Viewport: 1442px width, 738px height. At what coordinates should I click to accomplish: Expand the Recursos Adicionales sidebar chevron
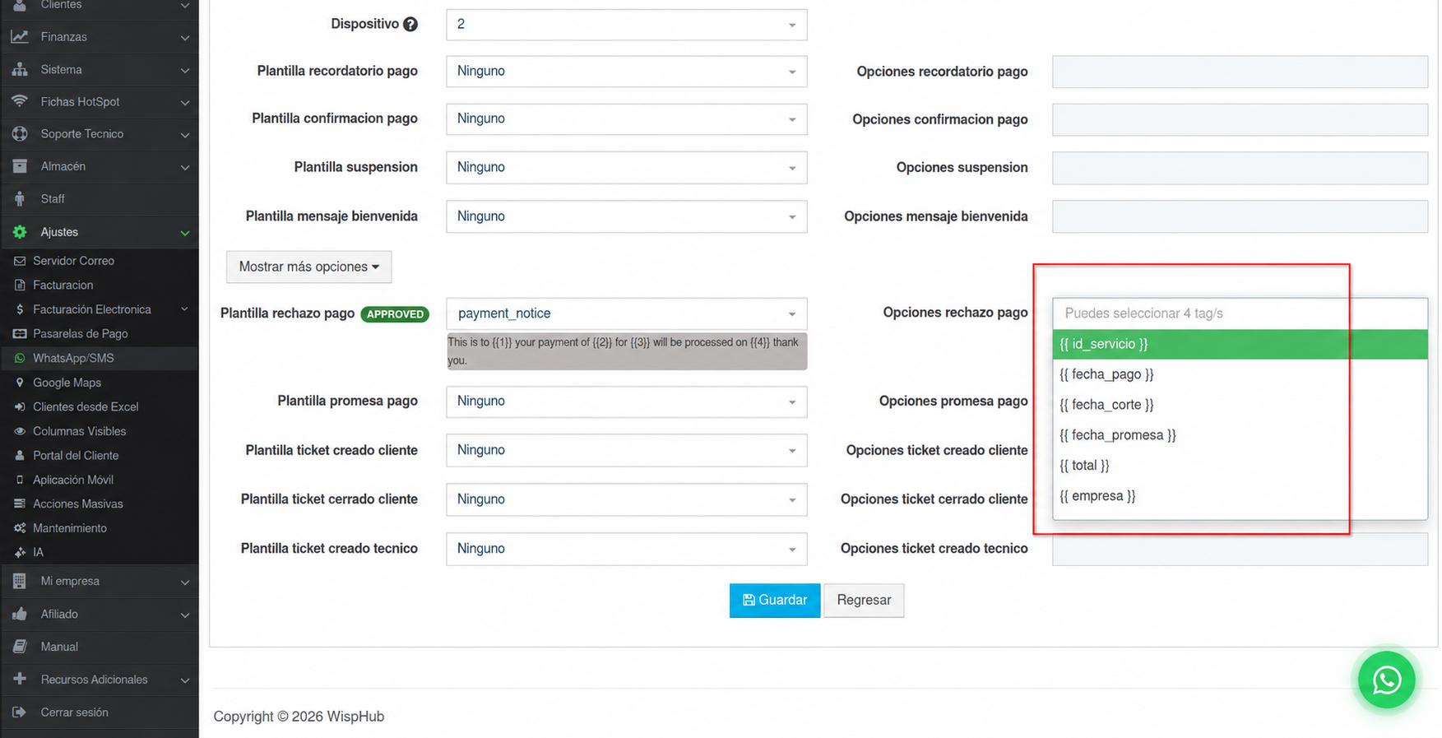coord(184,680)
